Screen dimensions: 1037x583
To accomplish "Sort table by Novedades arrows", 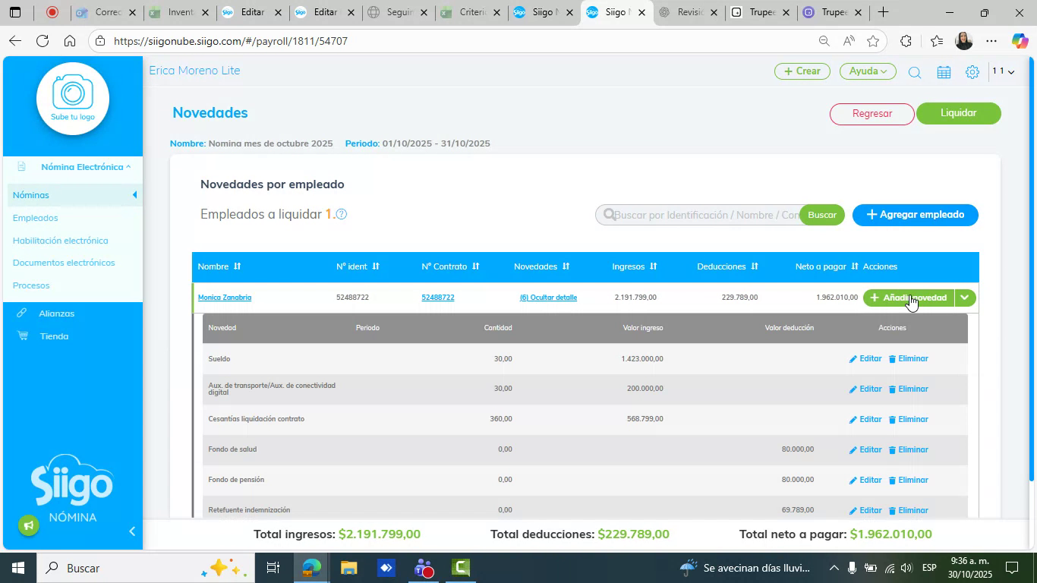I will coord(566,266).
